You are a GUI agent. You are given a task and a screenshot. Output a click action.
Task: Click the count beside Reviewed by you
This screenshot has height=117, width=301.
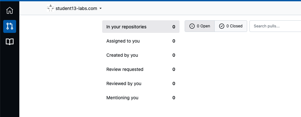click(174, 83)
